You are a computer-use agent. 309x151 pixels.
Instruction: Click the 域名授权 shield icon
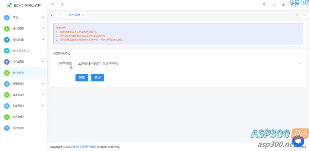[7, 117]
